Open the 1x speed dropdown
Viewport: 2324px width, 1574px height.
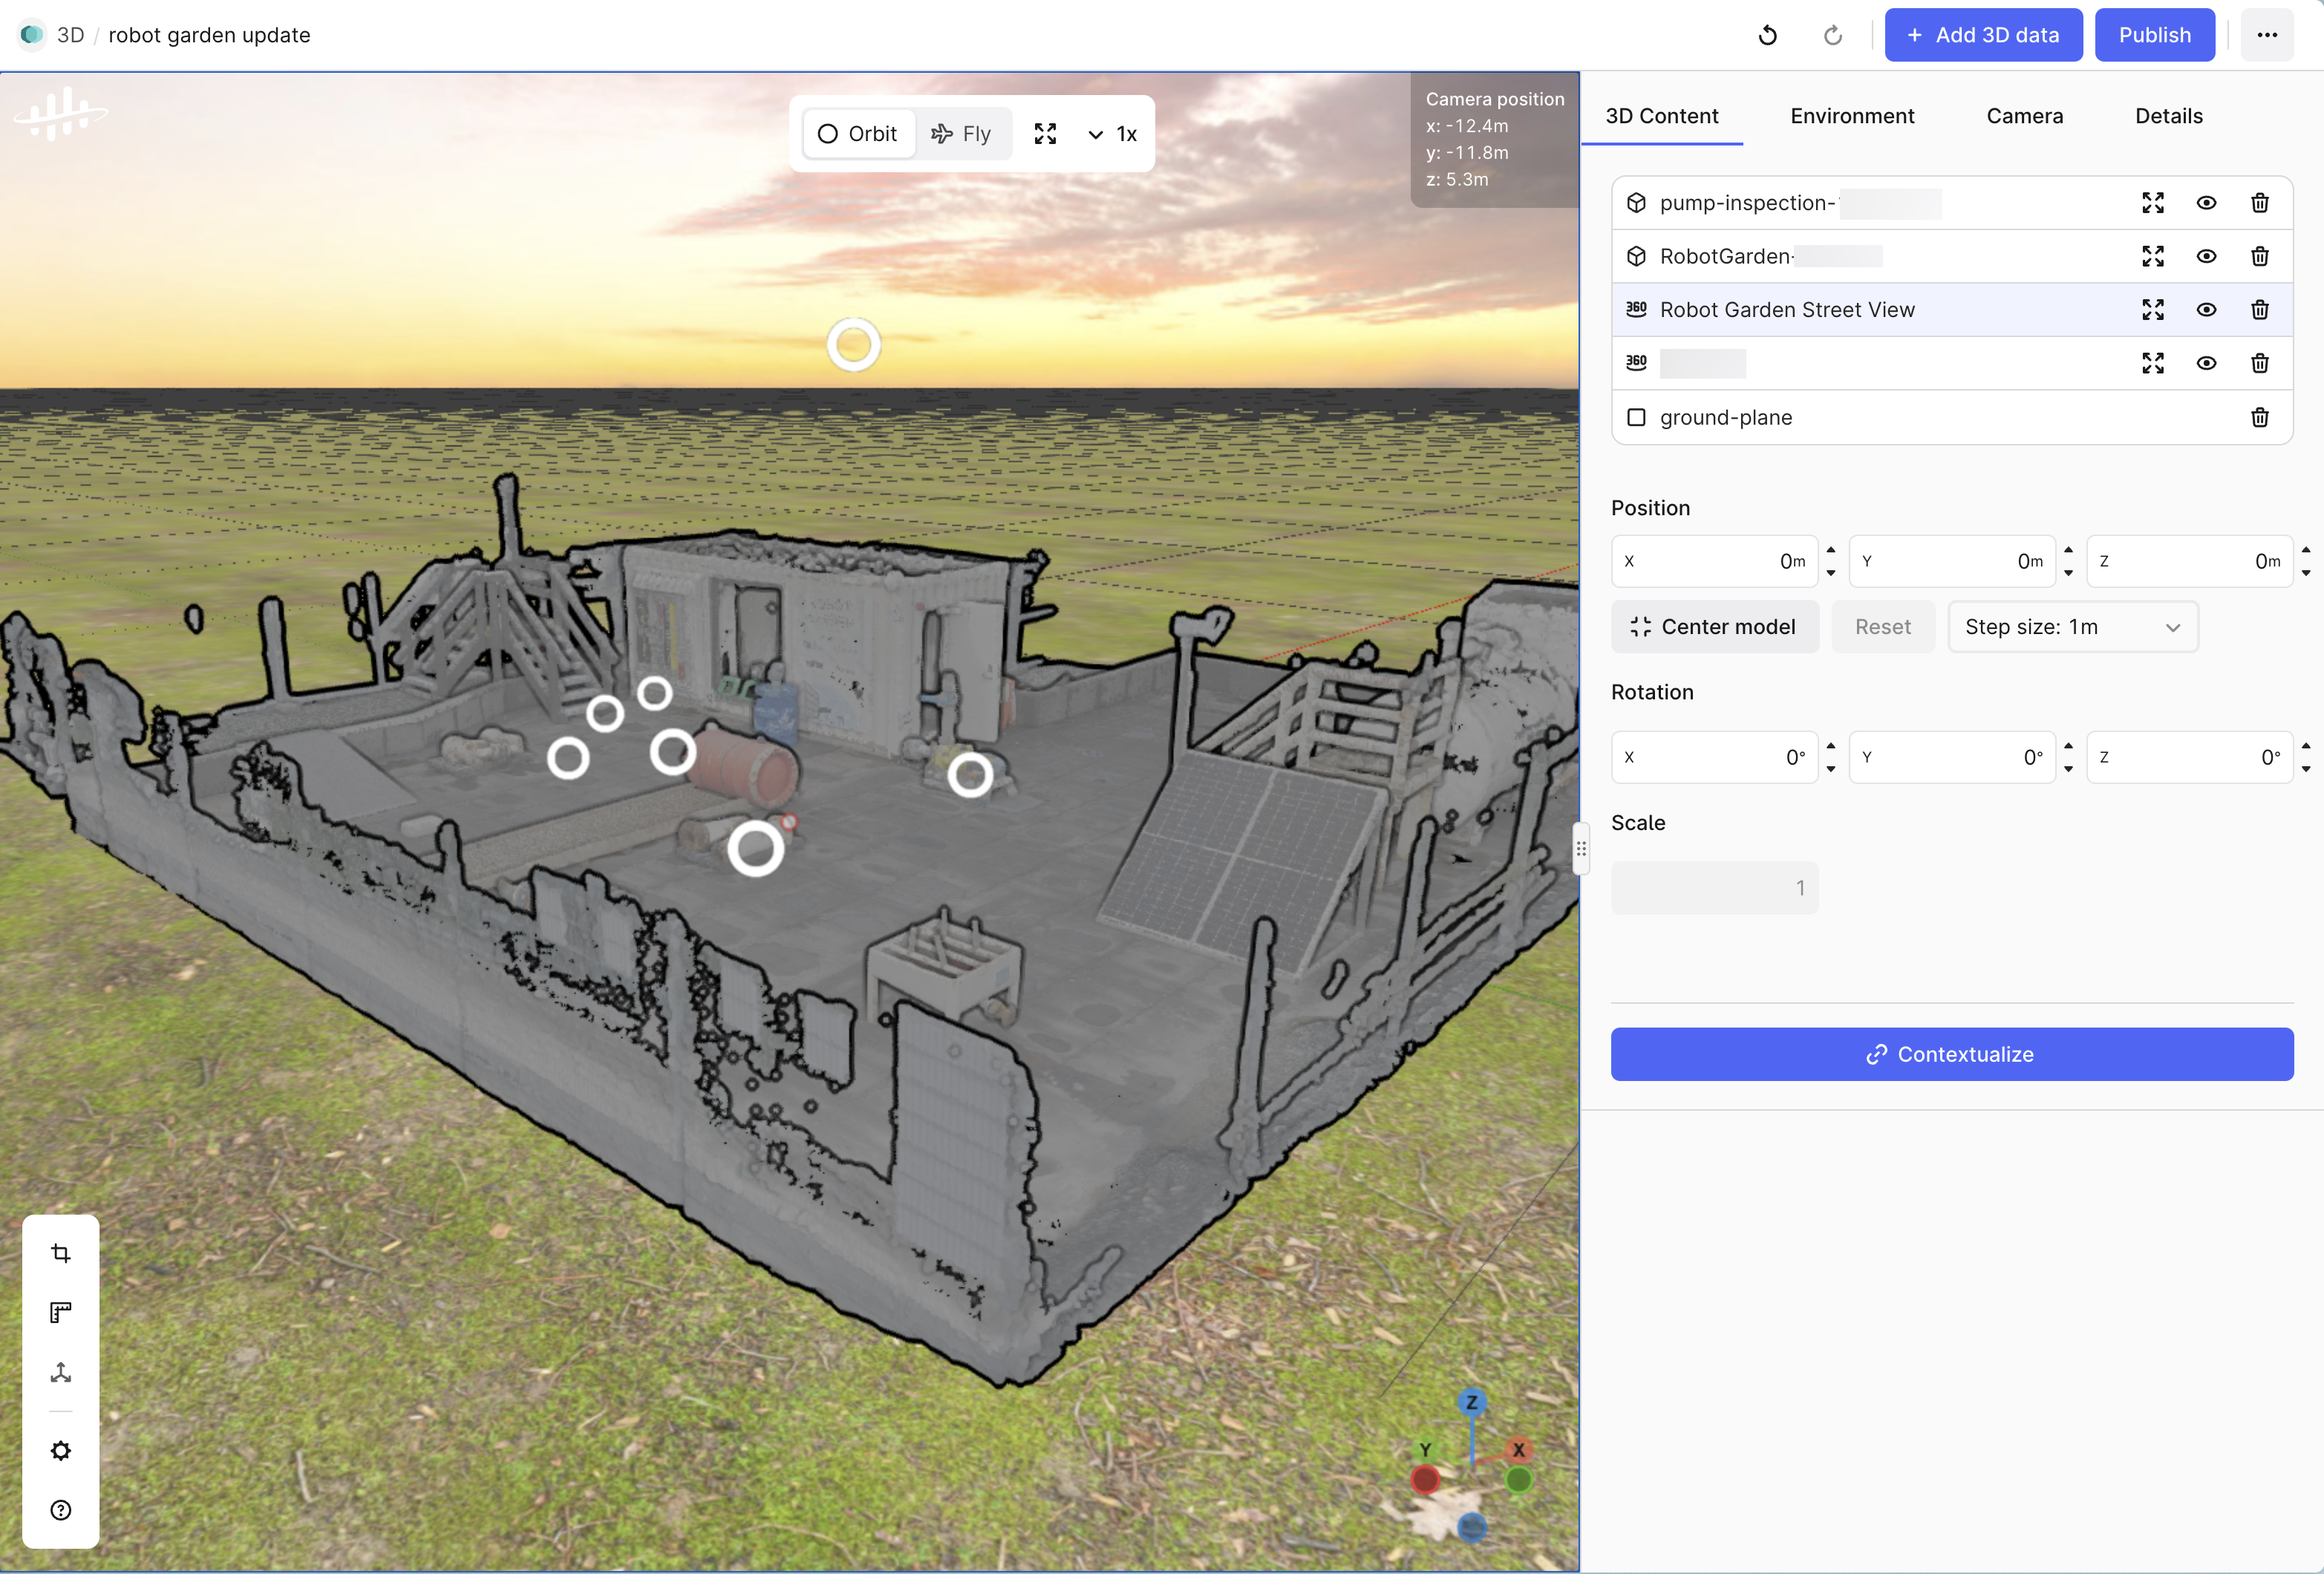click(x=1112, y=134)
